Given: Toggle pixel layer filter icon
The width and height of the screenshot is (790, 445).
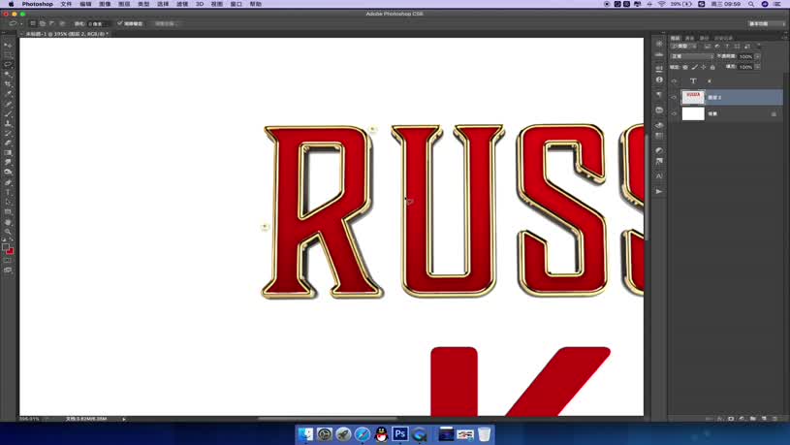Looking at the screenshot, I should click(x=708, y=47).
